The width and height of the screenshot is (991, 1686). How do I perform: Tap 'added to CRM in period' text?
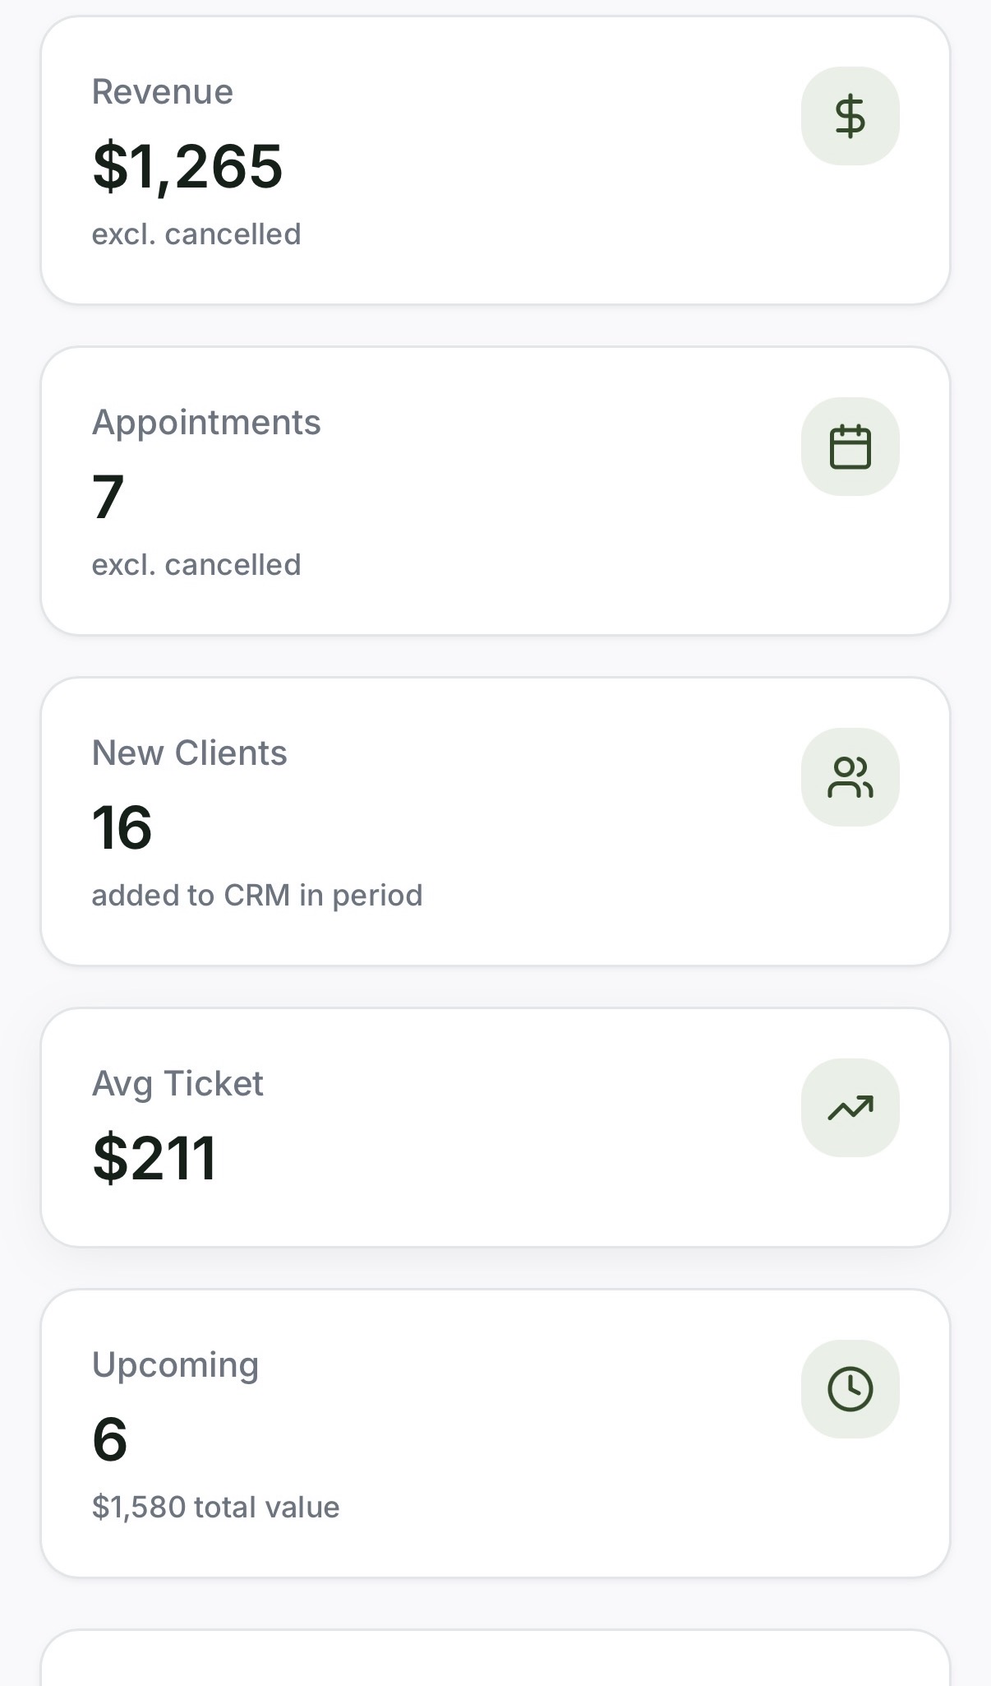pyautogui.click(x=257, y=896)
